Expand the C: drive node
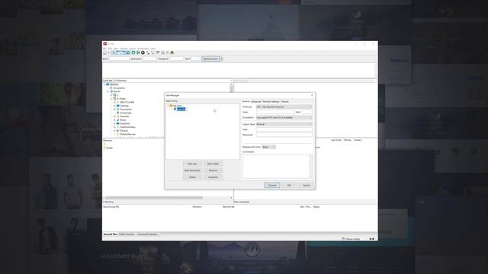 [111, 94]
